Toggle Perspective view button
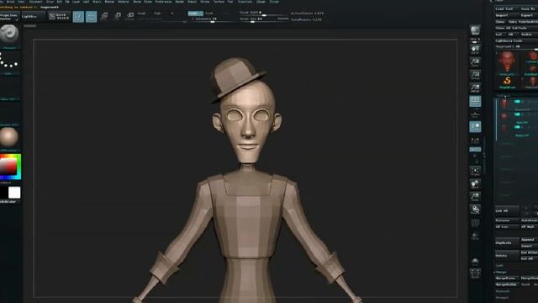 (475, 101)
